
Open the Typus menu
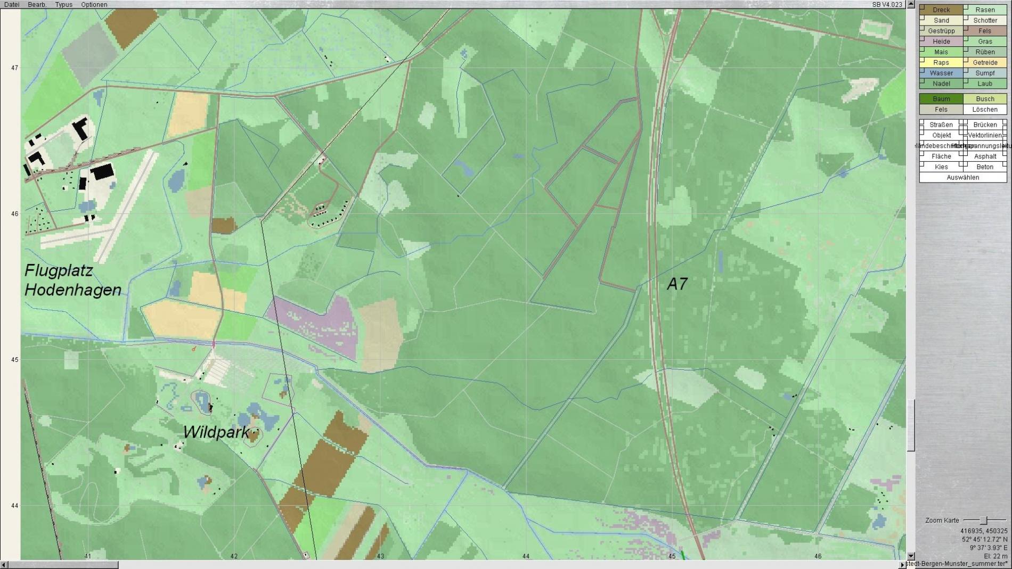63,4
